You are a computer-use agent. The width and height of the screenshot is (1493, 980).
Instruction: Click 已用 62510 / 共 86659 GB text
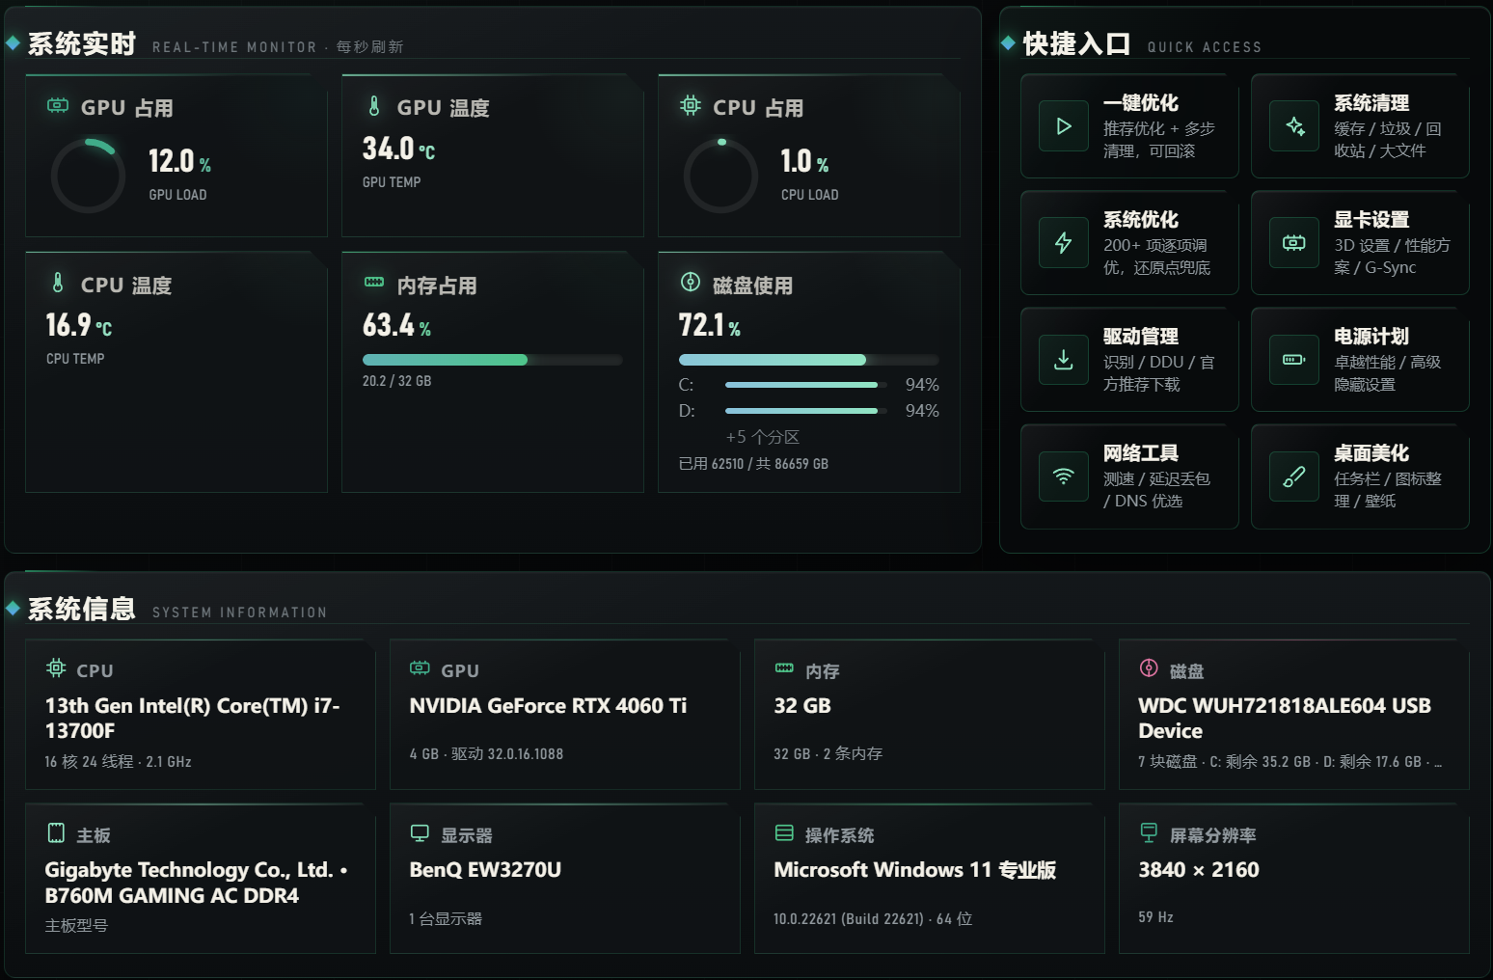pyautogui.click(x=753, y=464)
